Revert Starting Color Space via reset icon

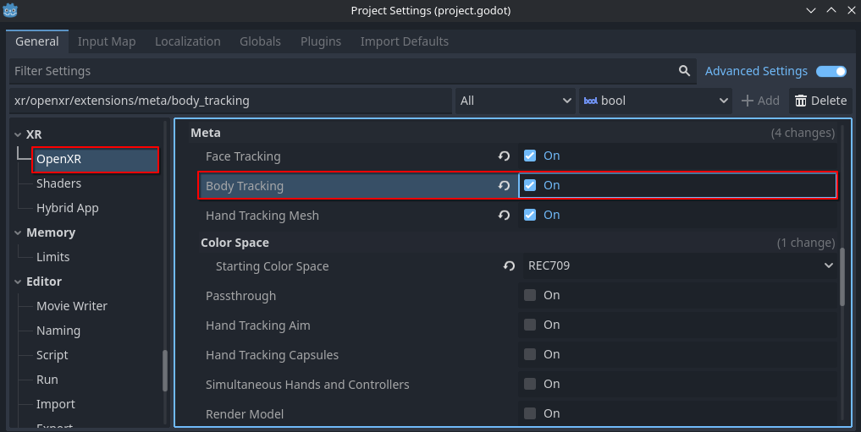509,266
